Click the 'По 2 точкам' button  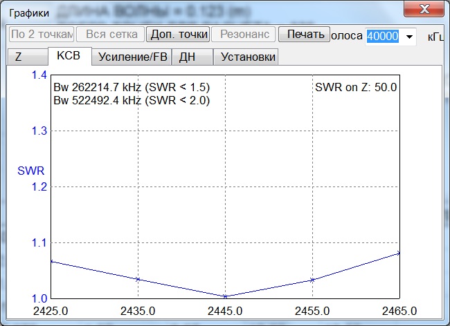[42, 35]
